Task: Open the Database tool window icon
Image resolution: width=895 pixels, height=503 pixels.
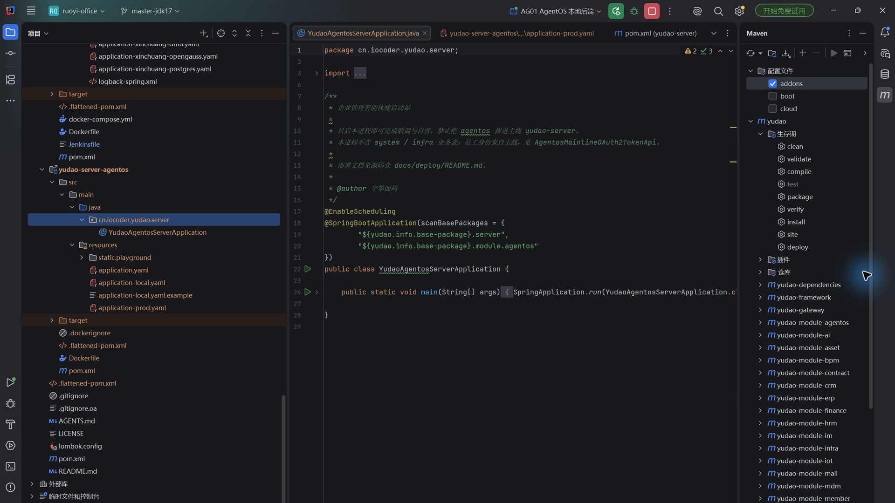Action: (x=885, y=74)
